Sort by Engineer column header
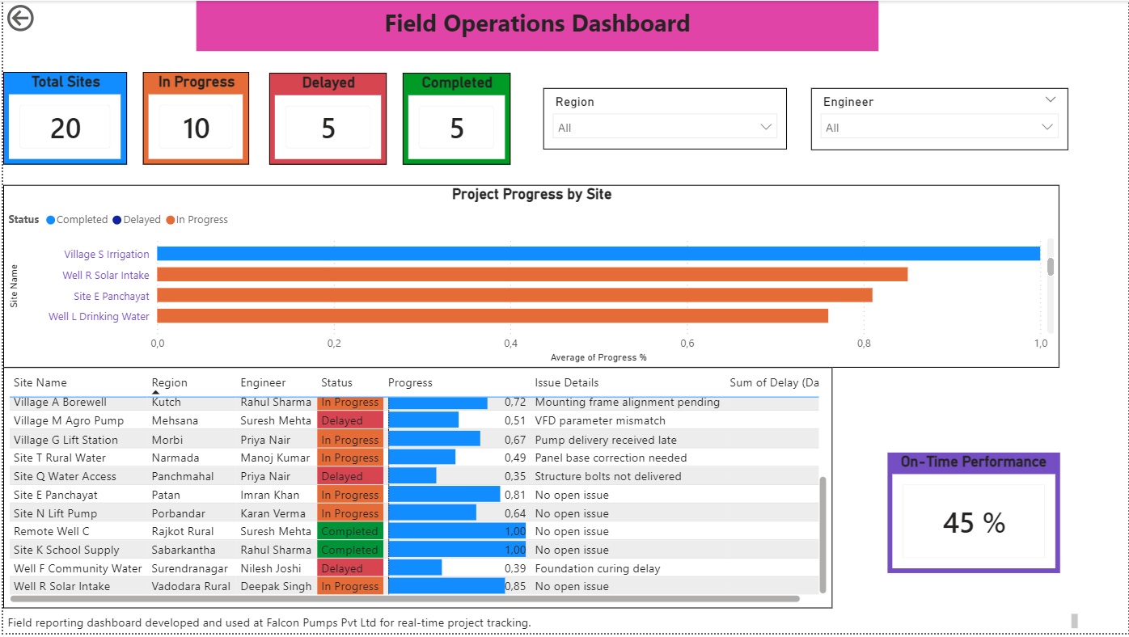 click(x=263, y=382)
